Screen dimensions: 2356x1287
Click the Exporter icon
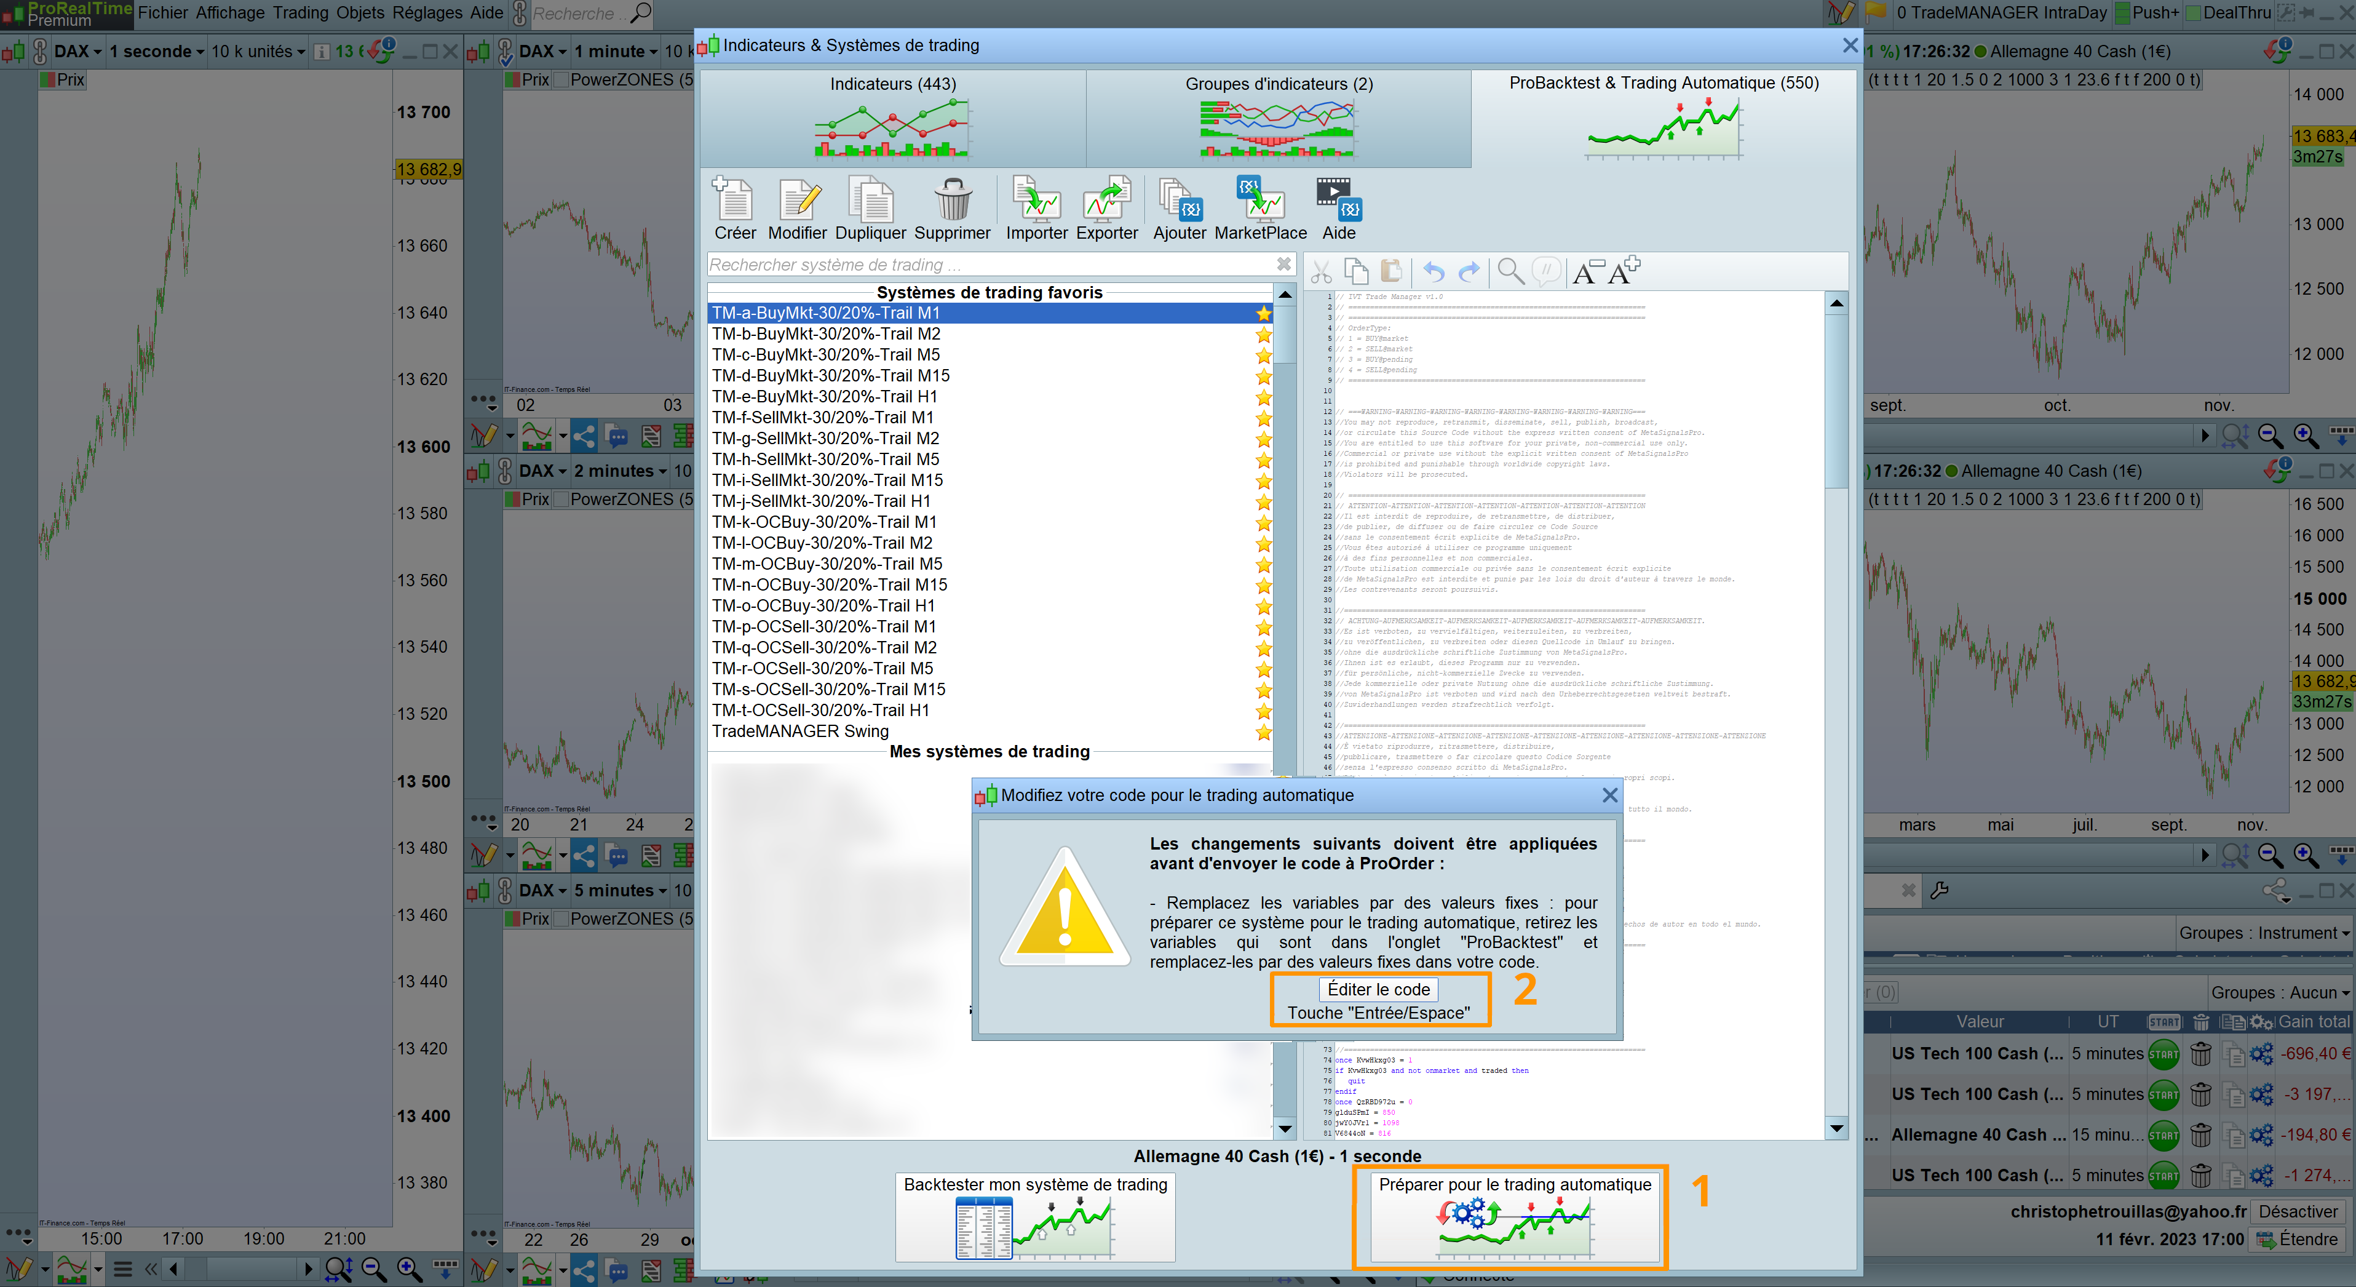click(x=1106, y=209)
